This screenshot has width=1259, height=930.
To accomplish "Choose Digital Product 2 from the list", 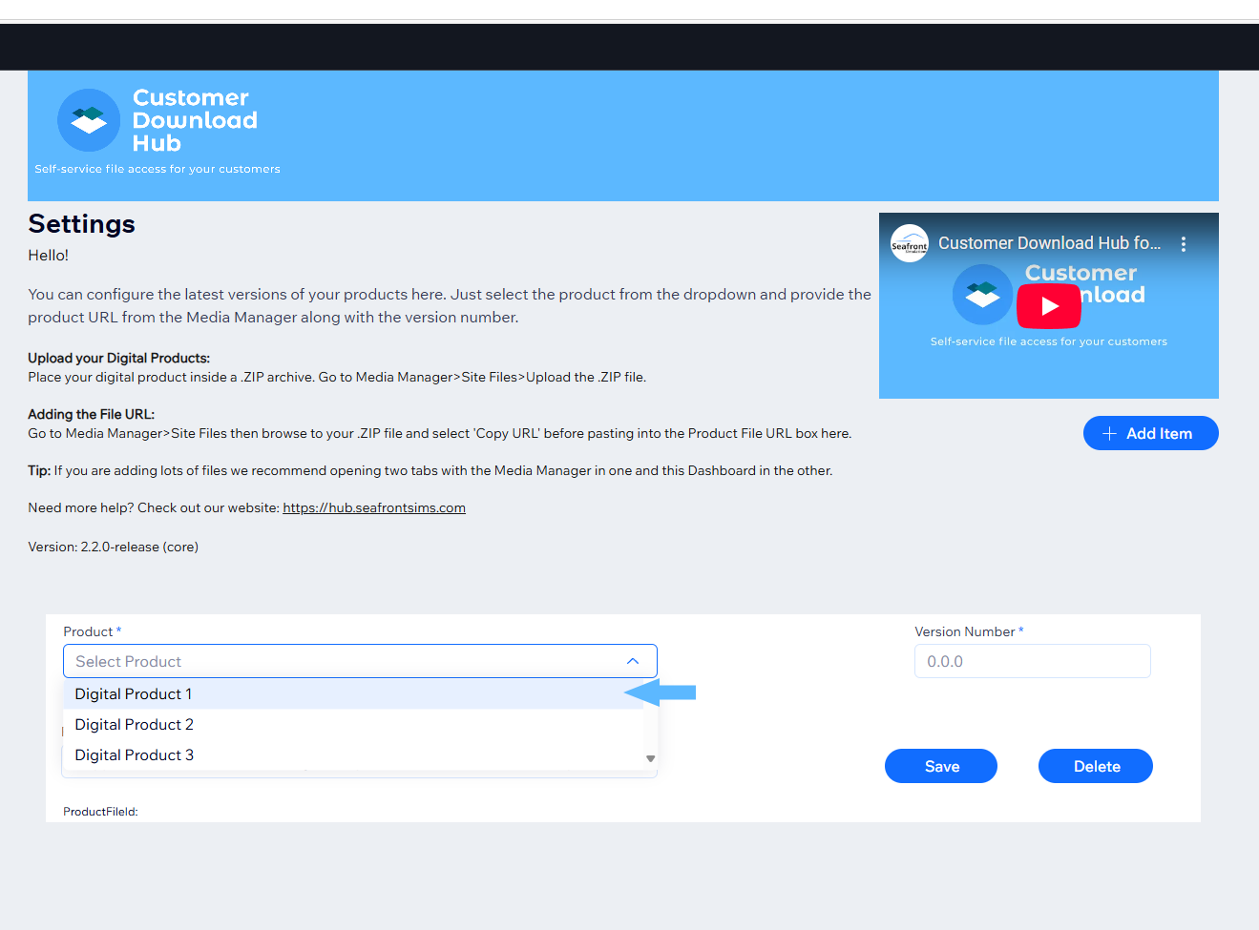I will click(352, 724).
